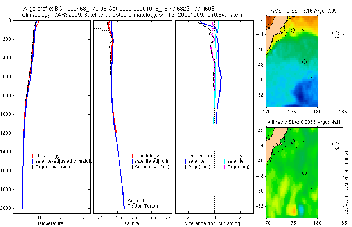Click the 'salinity' legend heading in the difference plot

(x=235, y=156)
